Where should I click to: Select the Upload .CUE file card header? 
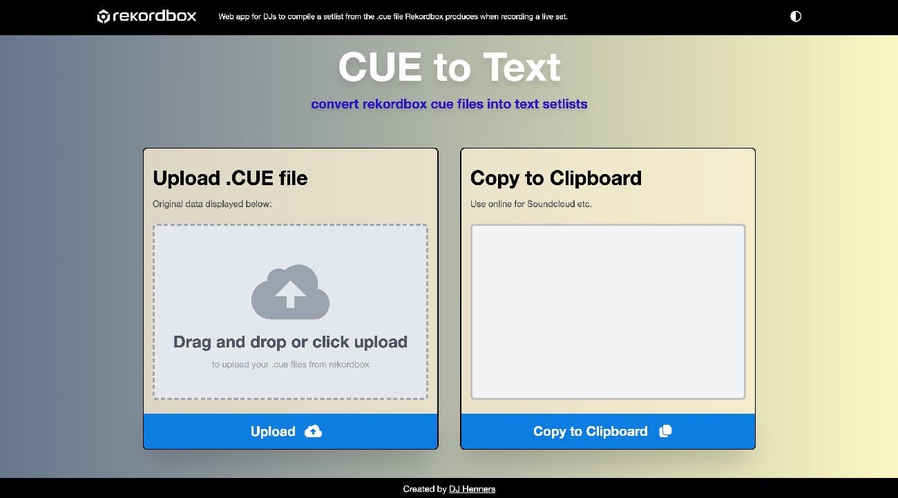coord(230,178)
